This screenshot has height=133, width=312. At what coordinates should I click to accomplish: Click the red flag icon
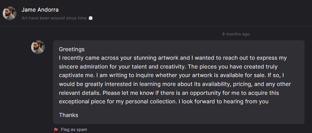[x=56, y=130]
